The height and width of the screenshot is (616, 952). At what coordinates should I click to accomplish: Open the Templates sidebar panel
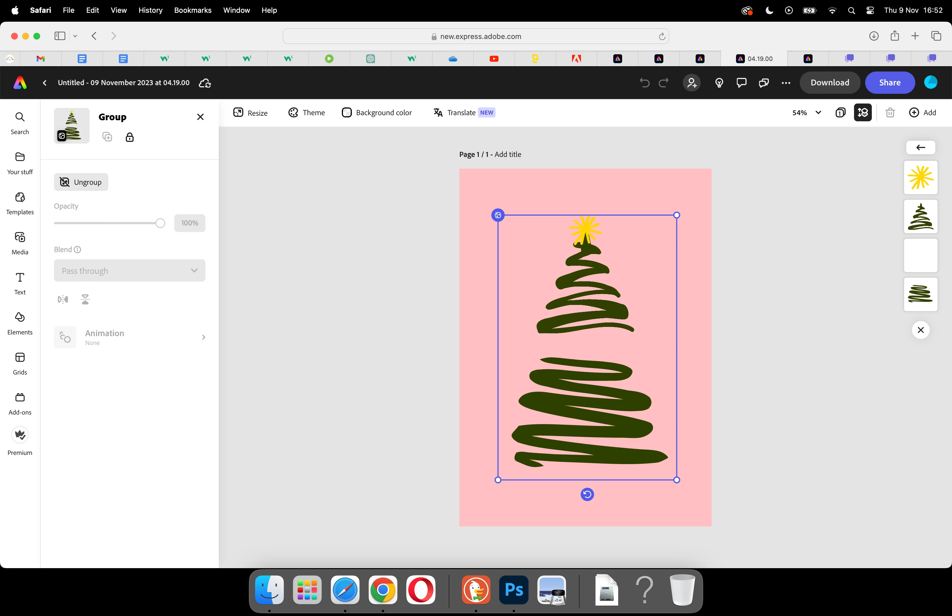point(19,203)
